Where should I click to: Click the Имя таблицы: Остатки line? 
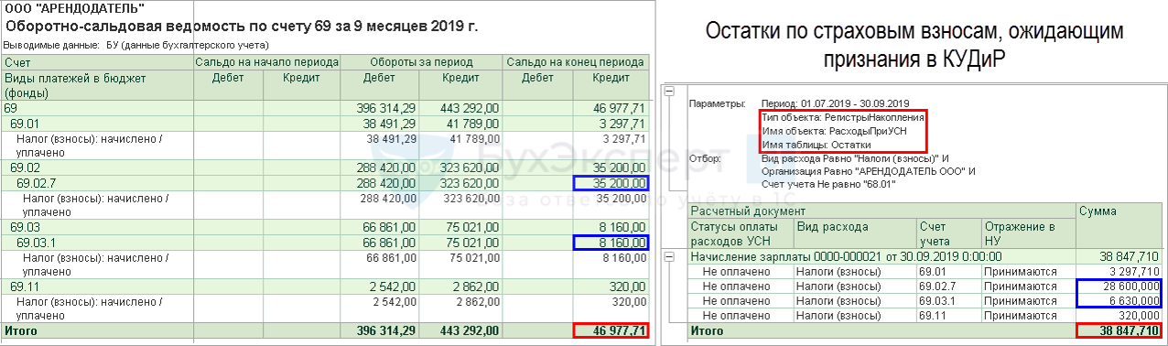[816, 146]
